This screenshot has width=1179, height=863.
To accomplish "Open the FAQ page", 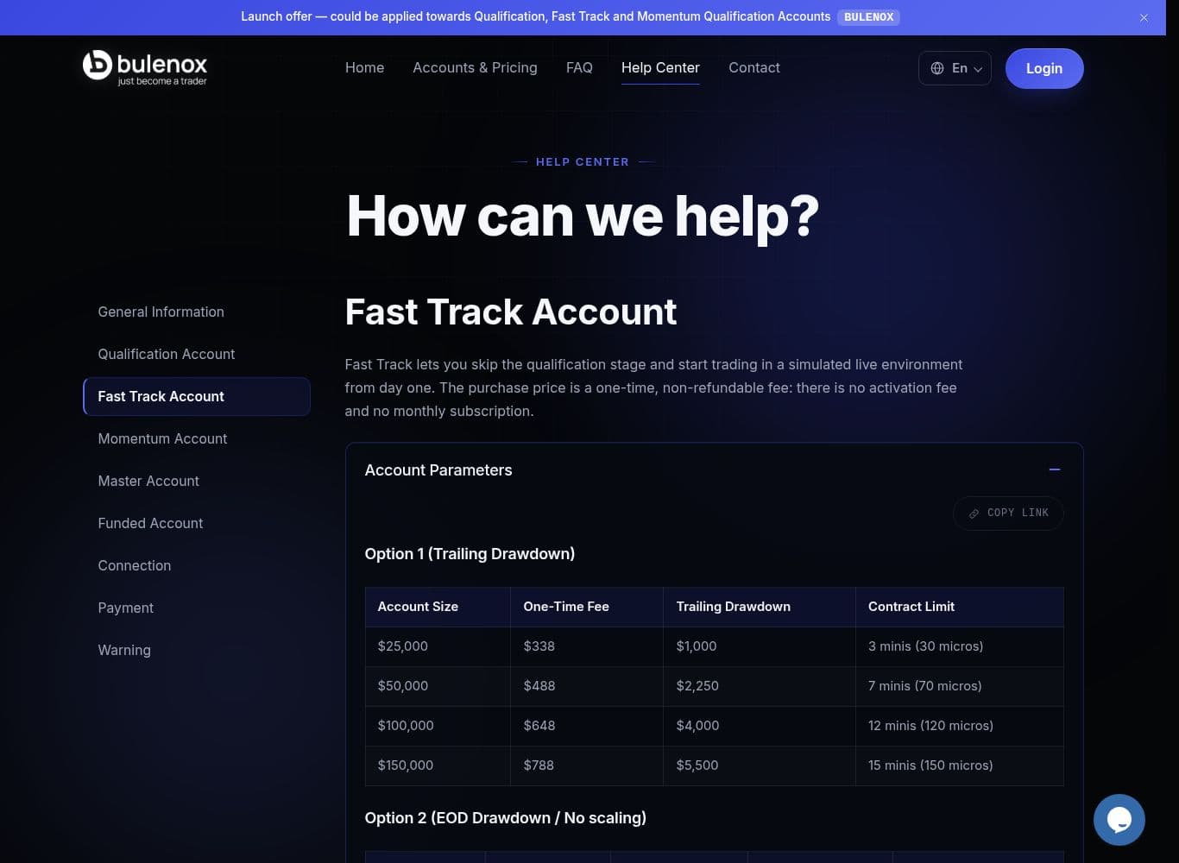I will point(579,67).
